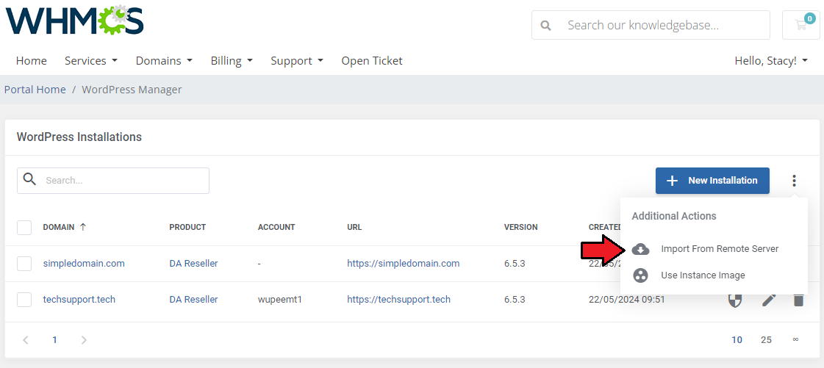Viewport: 824px width, 368px height.
Task: Sort by the Domain arrow icon
Action: (83, 227)
